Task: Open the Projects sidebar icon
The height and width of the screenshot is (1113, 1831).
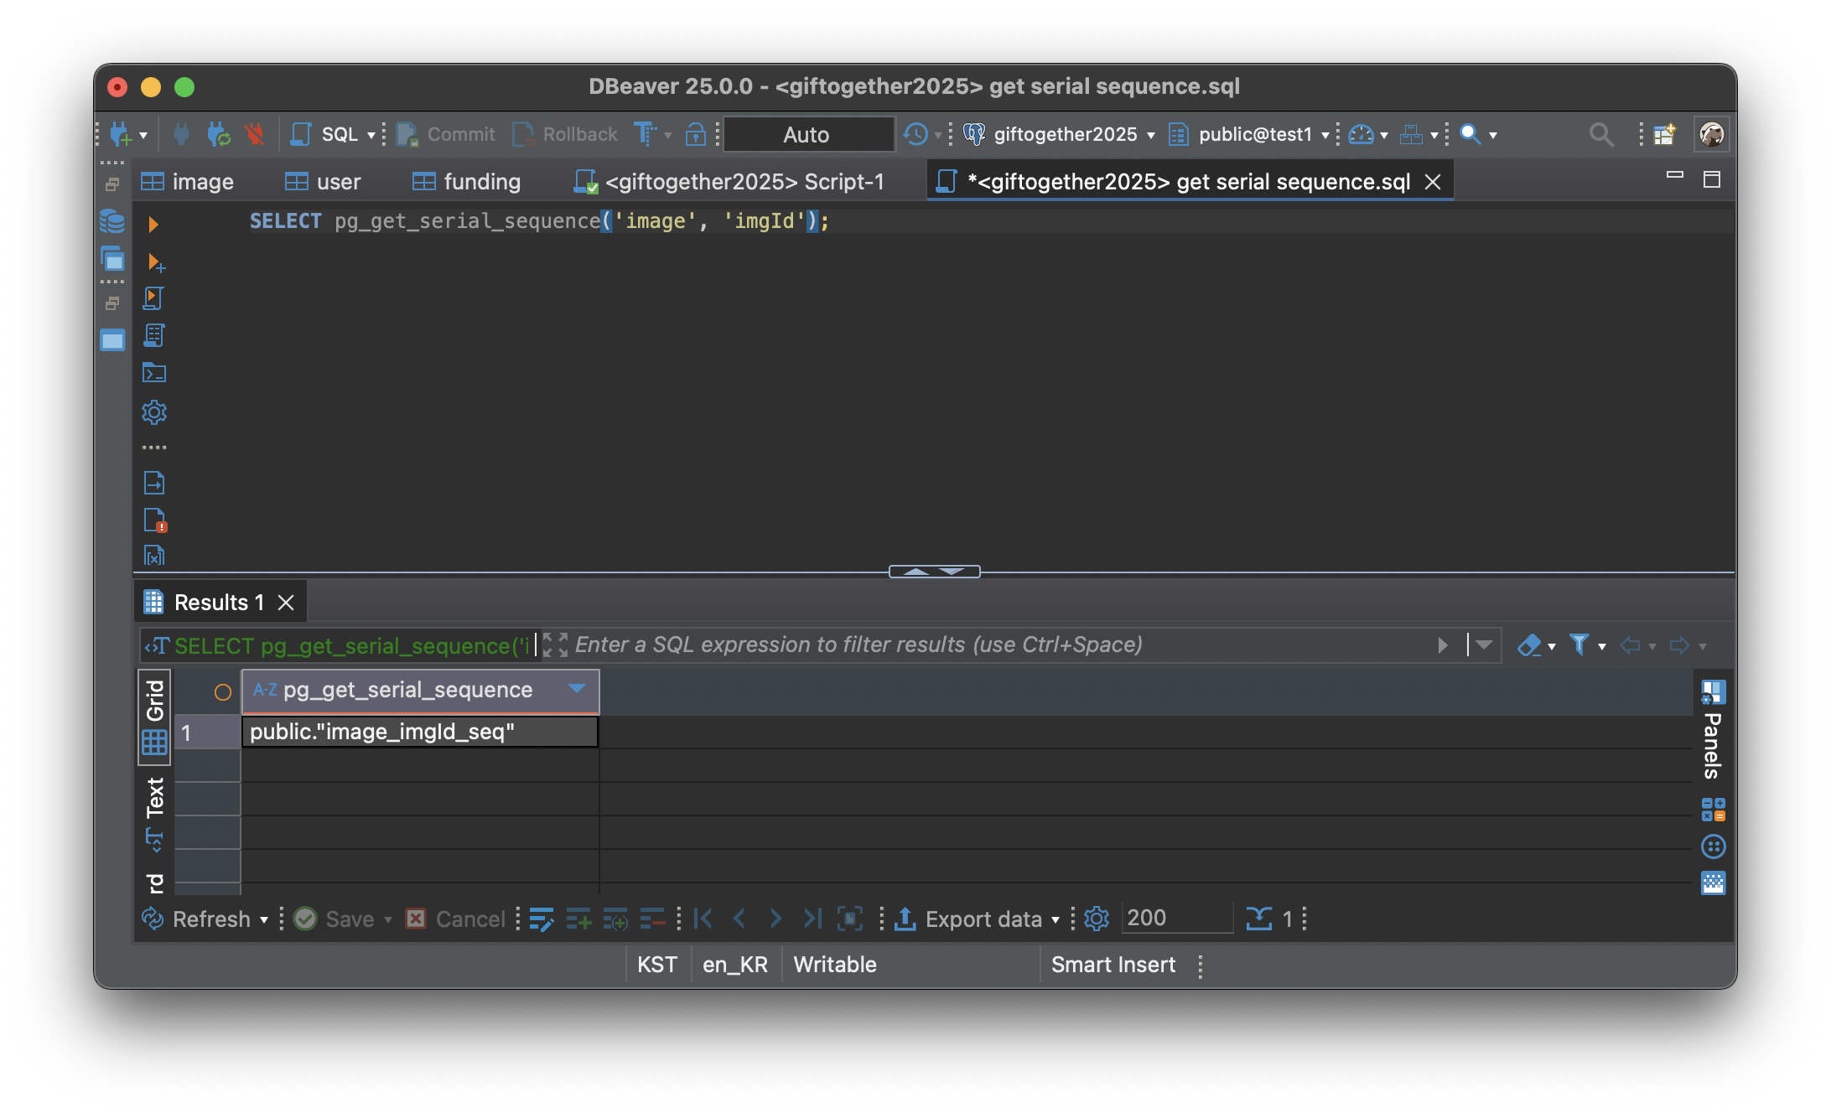Action: pyautogui.click(x=112, y=260)
